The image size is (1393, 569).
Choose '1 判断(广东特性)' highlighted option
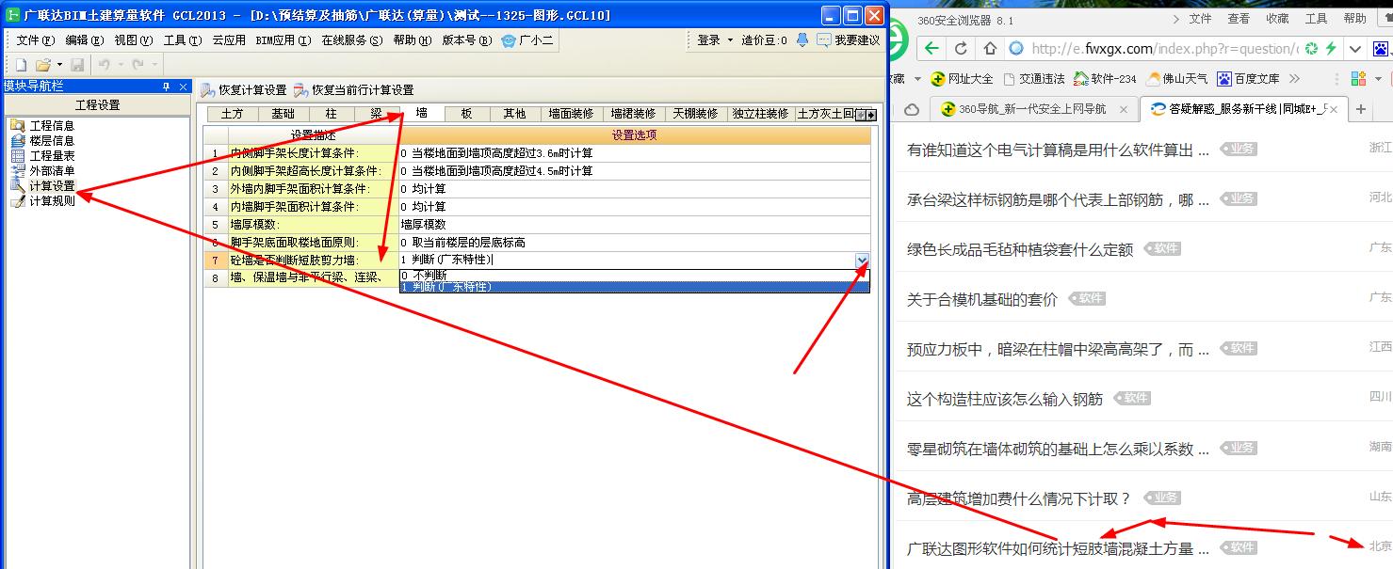634,287
